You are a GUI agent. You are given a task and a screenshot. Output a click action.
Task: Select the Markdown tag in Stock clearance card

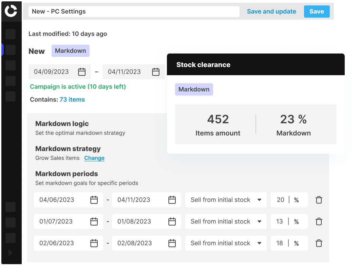pos(194,89)
